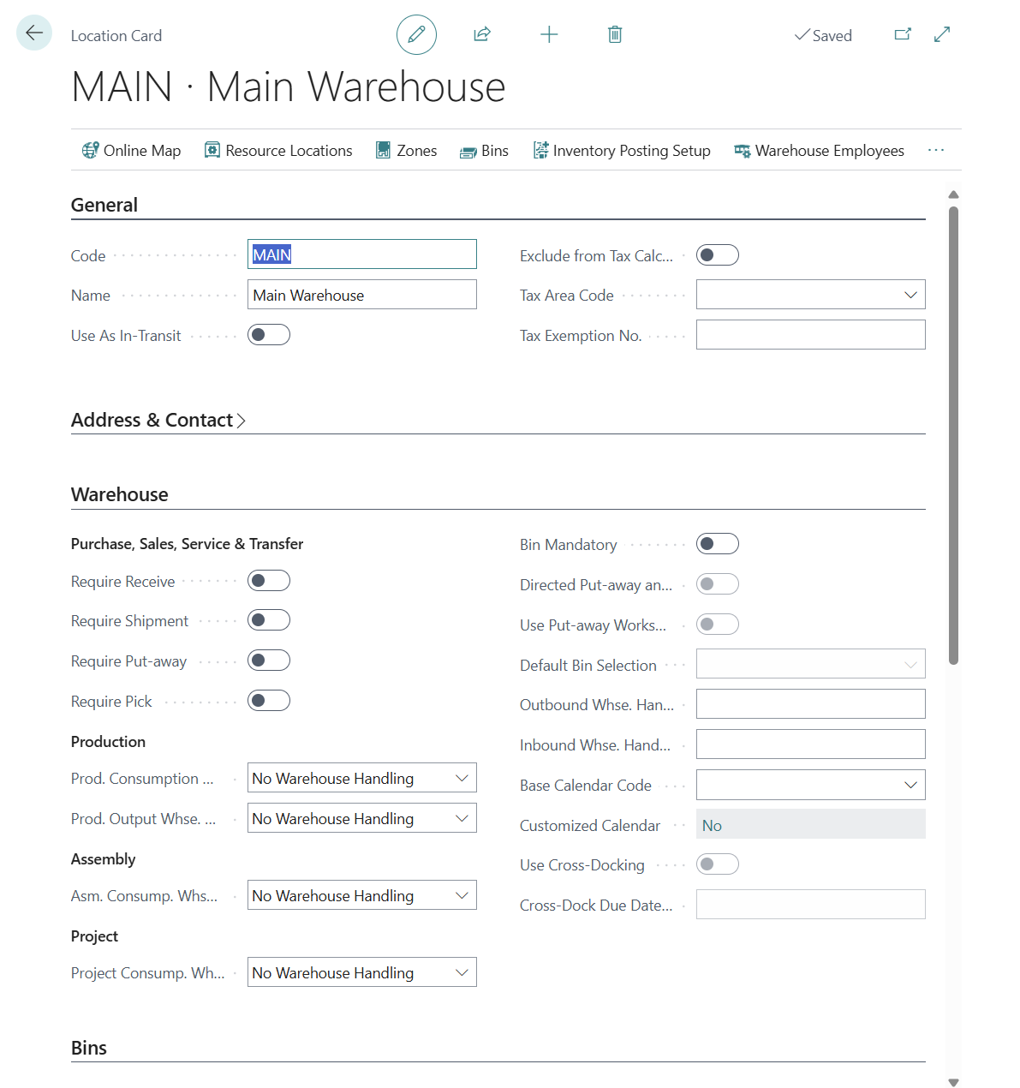This screenshot has width=1020, height=1088.
Task: Delete location with trash icon
Action: [615, 34]
